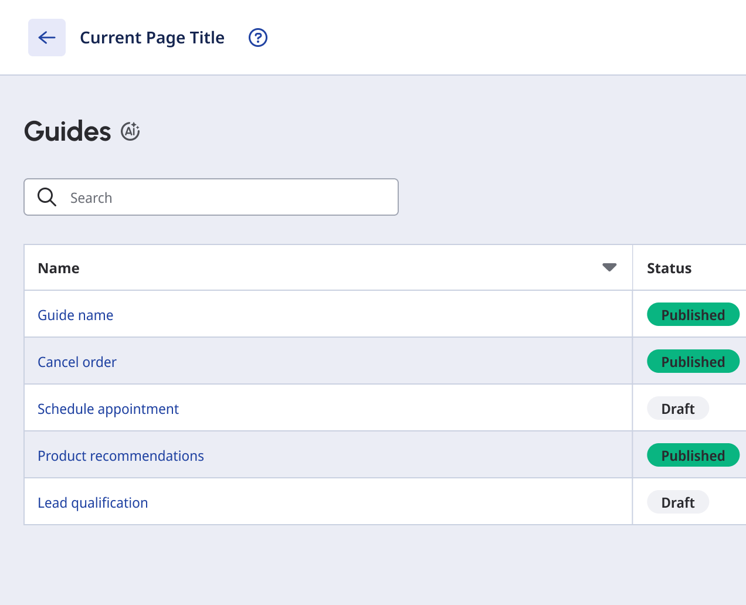This screenshot has width=746, height=605.
Task: Click Draft badge for Schedule appointment
Action: tap(678, 409)
